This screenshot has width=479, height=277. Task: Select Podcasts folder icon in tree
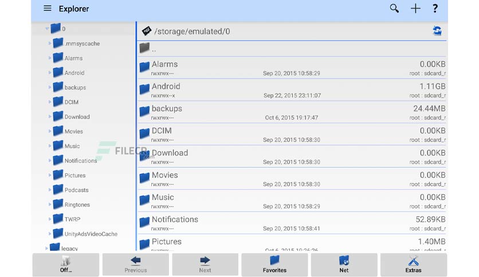[58, 189]
